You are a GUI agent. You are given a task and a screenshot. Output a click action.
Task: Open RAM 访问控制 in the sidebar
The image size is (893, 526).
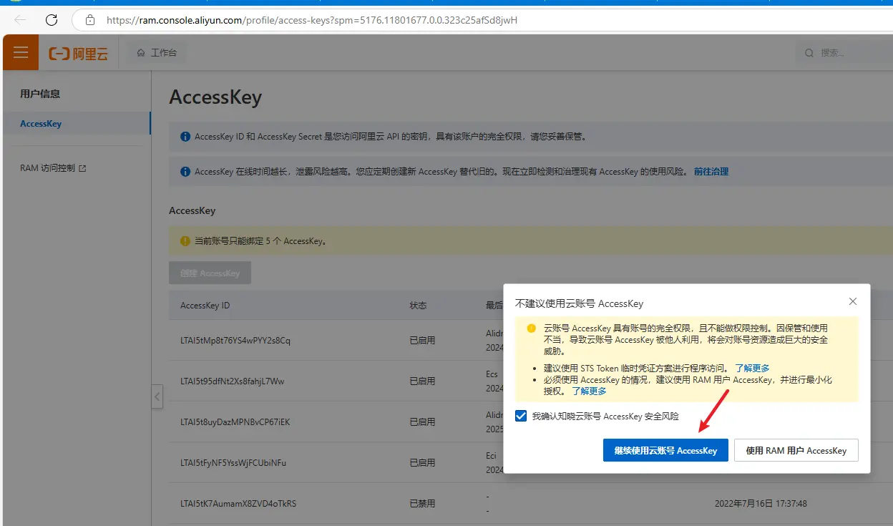coord(47,168)
